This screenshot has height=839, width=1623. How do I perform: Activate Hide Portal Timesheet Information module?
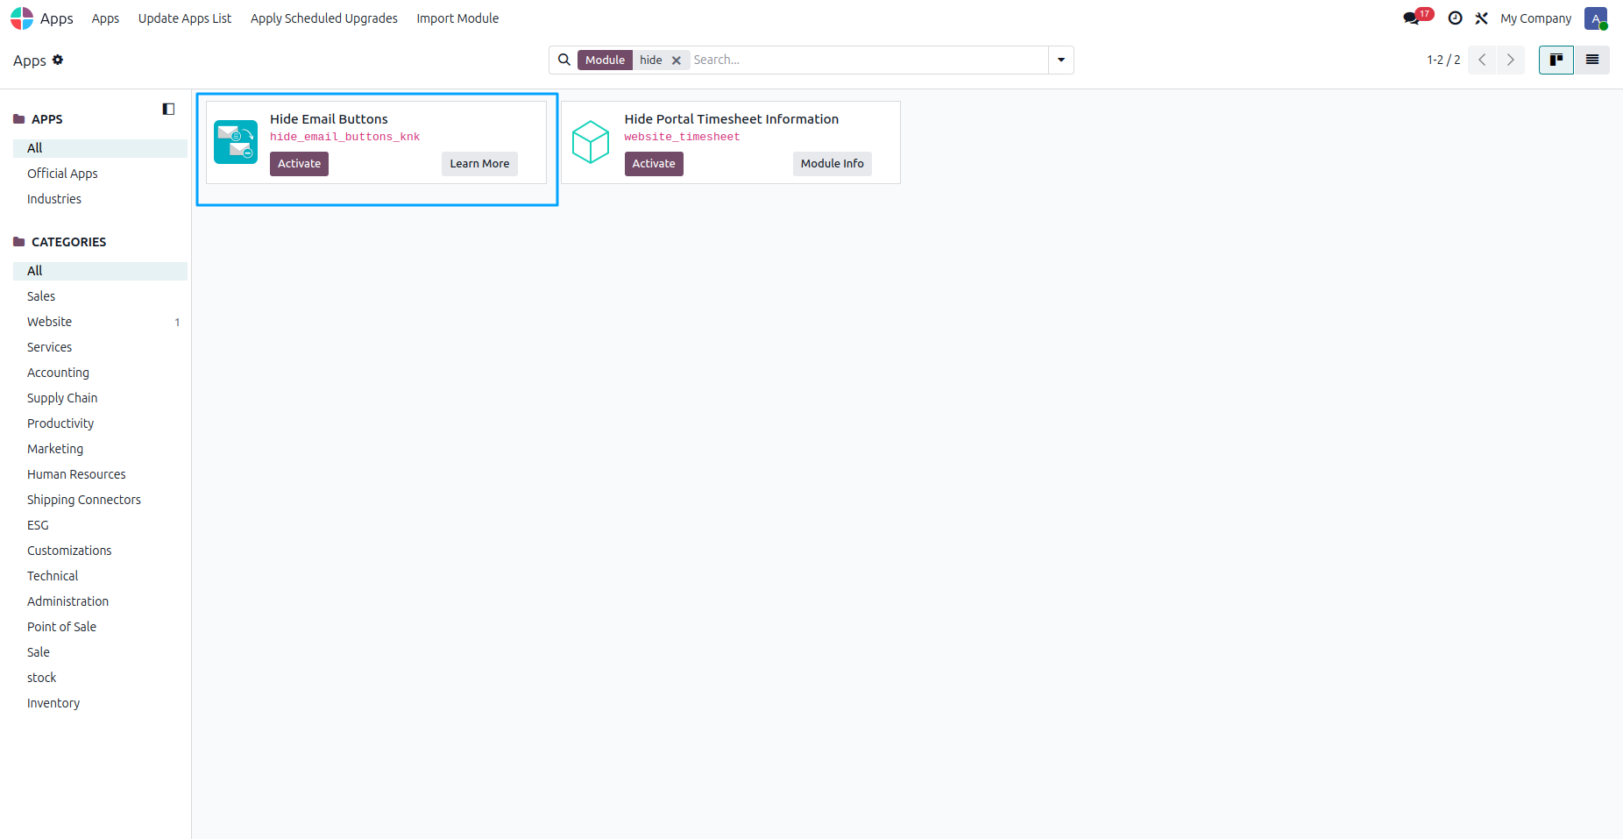pyautogui.click(x=654, y=164)
